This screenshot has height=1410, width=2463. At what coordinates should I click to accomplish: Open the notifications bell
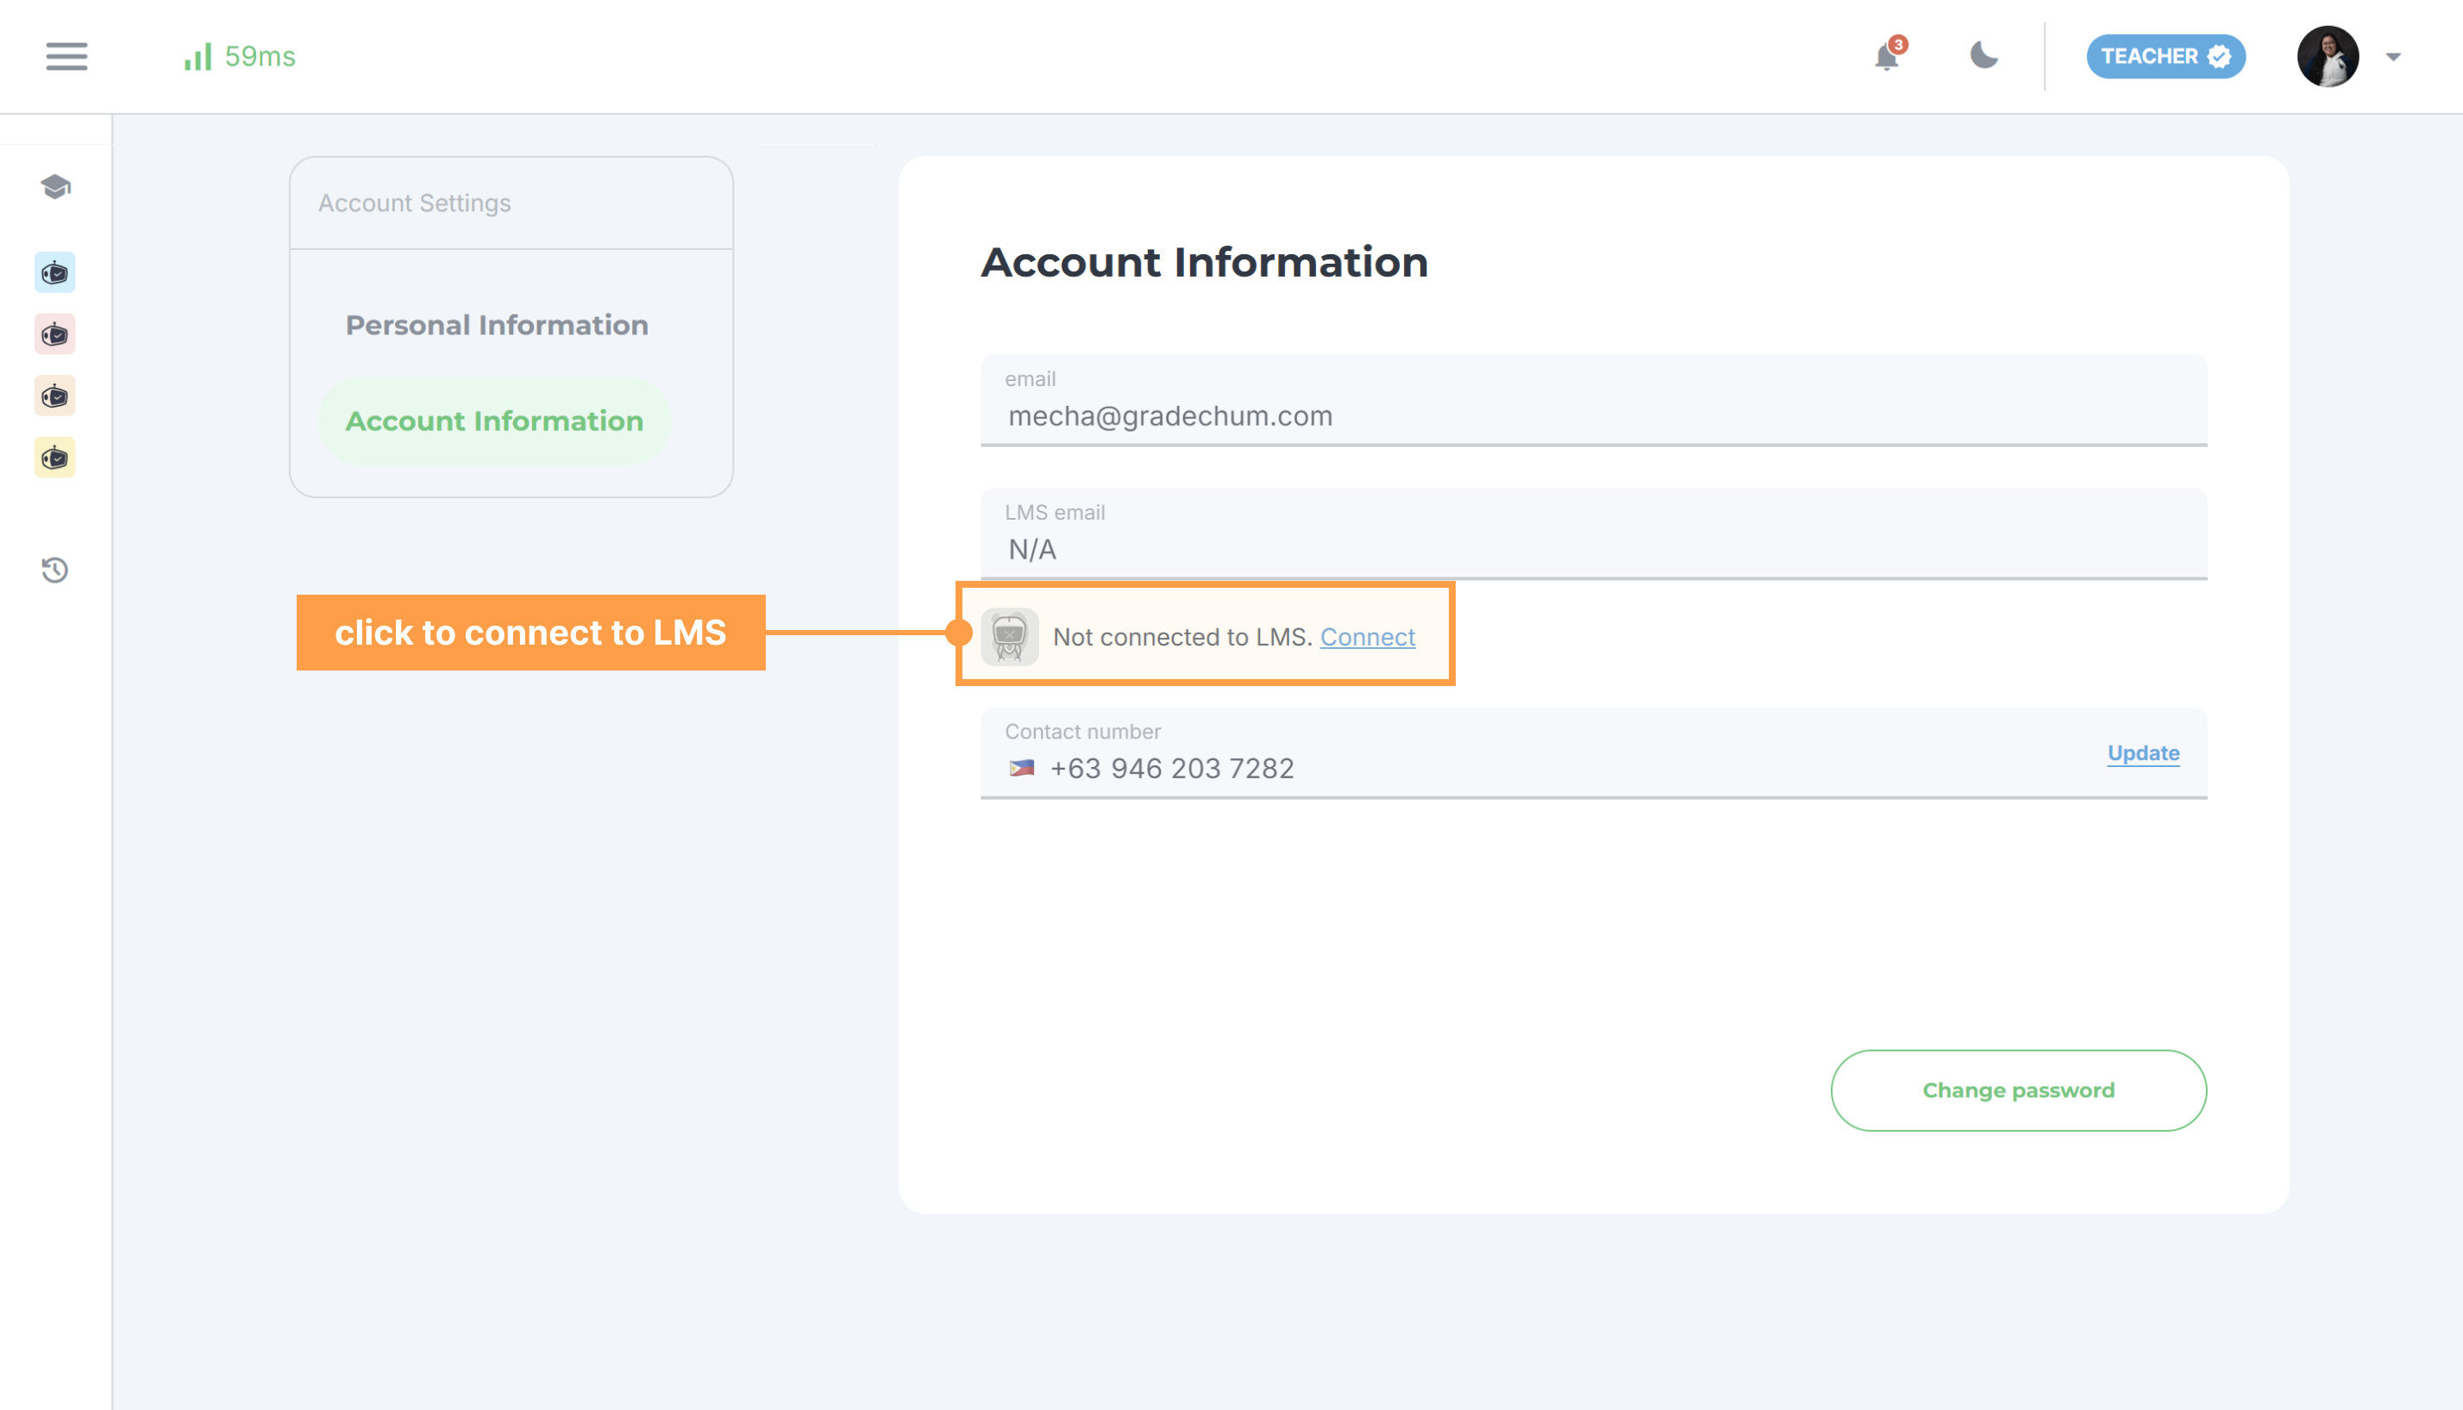click(x=1885, y=56)
